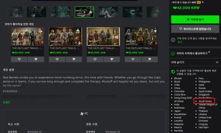Image resolution: width=221 pixels, height=133 pixels.
Task: Click the 게임 설명 section heading
Action: point(9,70)
